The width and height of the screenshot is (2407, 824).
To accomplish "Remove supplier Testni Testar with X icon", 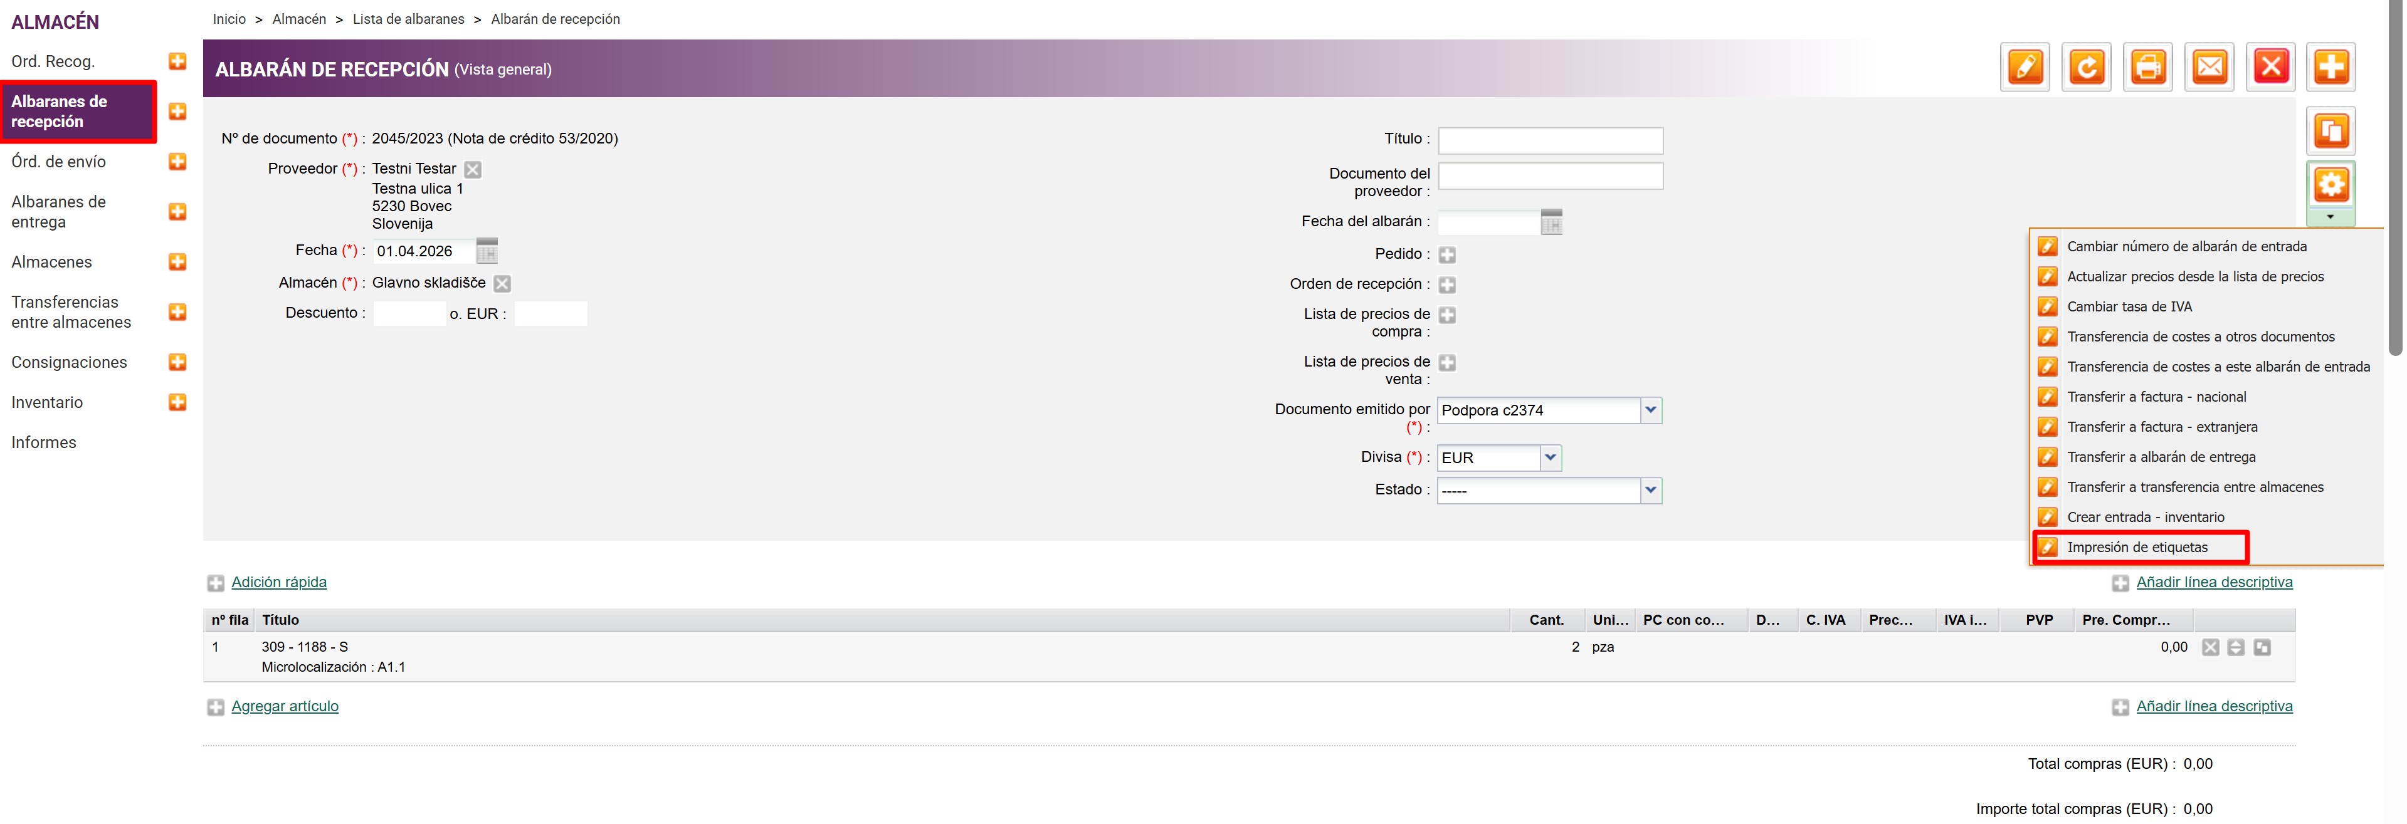I will pyautogui.click(x=473, y=170).
